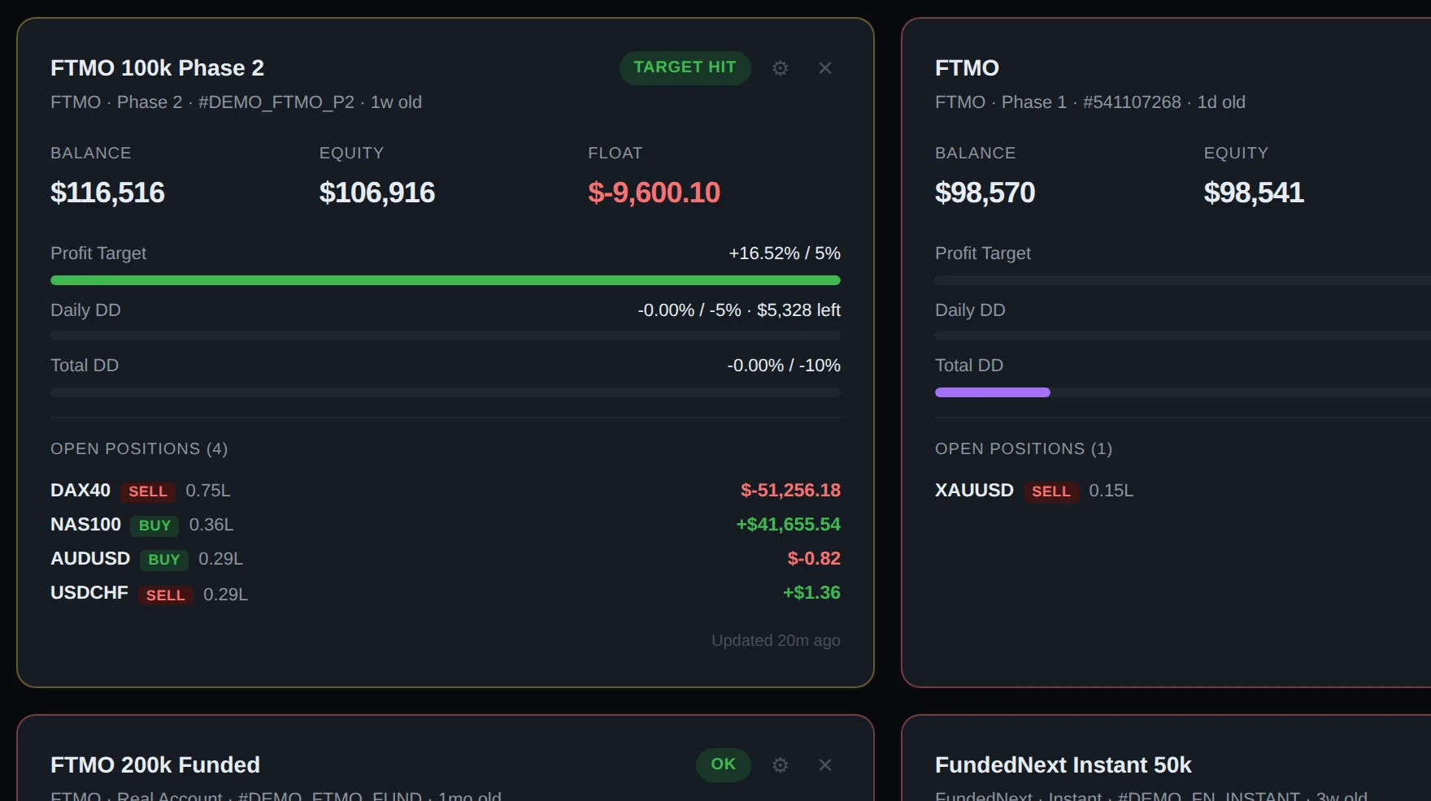Click the OK status badge on FTMO 200k Funded
The image size is (1431, 801).
723,764
